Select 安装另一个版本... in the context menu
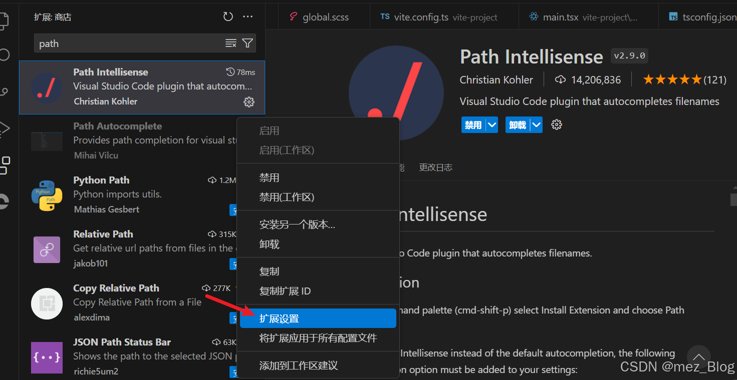This screenshot has height=380, width=737. coord(318,224)
